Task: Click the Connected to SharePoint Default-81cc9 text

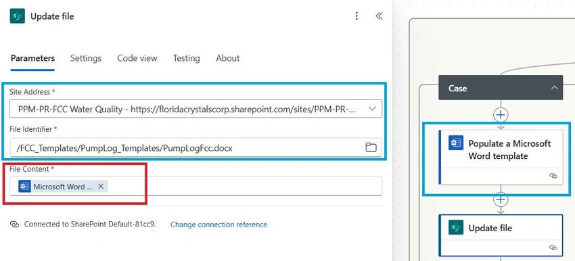Action: tap(90, 224)
